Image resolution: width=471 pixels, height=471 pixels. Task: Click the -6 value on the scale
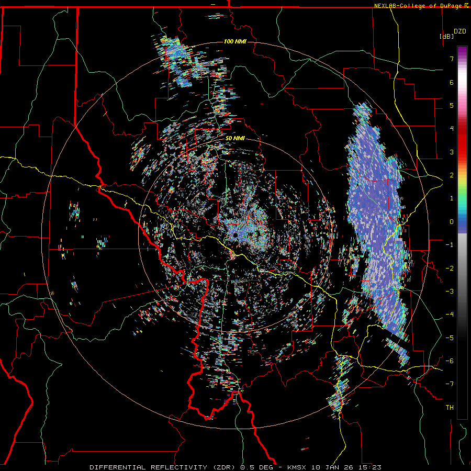450,361
